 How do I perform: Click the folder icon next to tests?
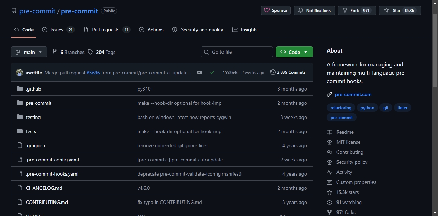[x=20, y=131]
